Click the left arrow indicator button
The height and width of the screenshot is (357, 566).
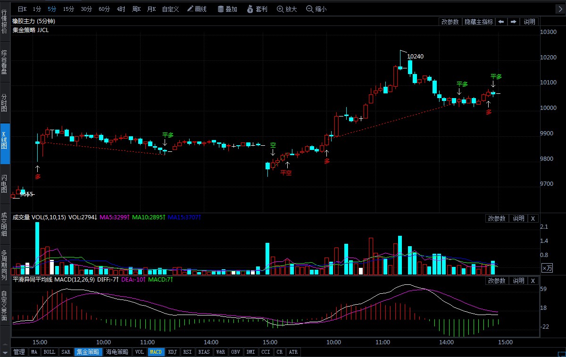click(x=501, y=22)
